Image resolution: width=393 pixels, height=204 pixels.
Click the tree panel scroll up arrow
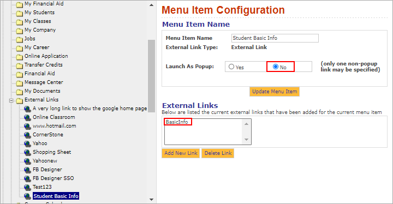pyautogui.click(x=151, y=5)
